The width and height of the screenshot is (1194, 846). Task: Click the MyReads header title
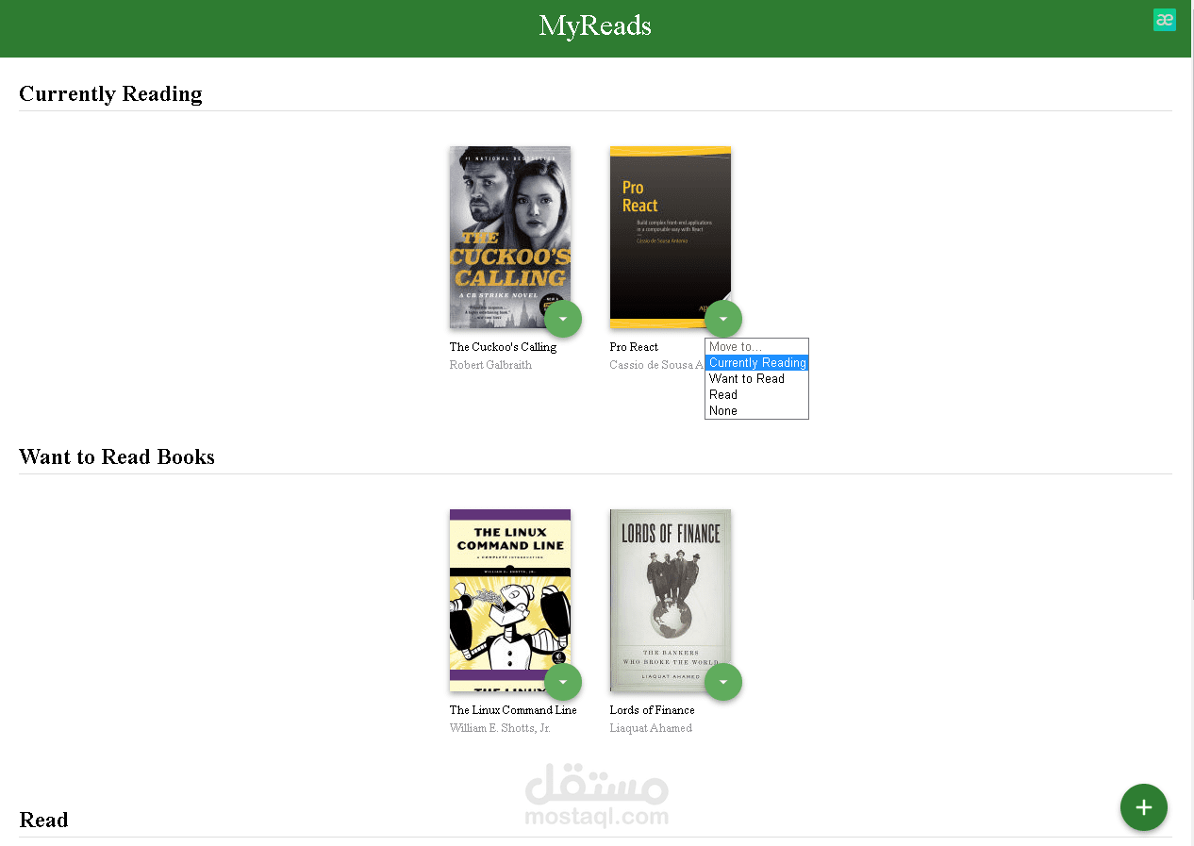595,25
